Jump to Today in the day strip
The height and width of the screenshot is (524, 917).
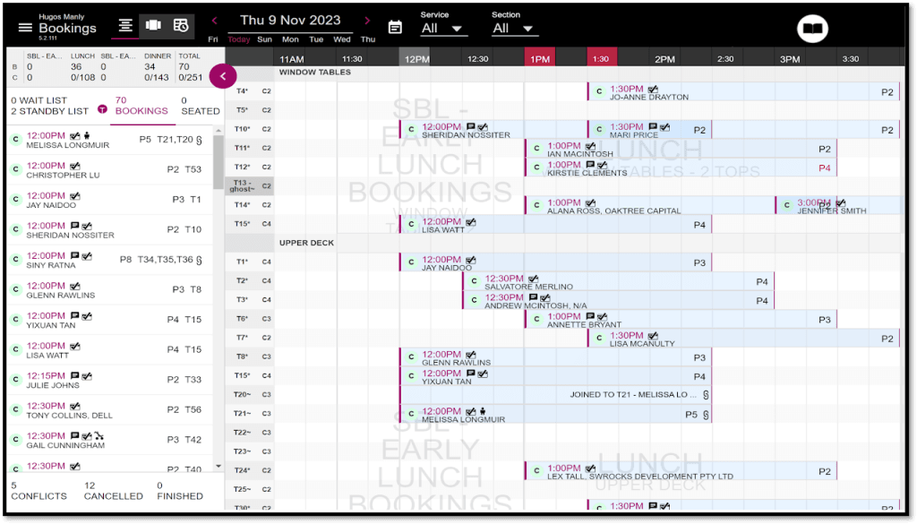pyautogui.click(x=239, y=39)
